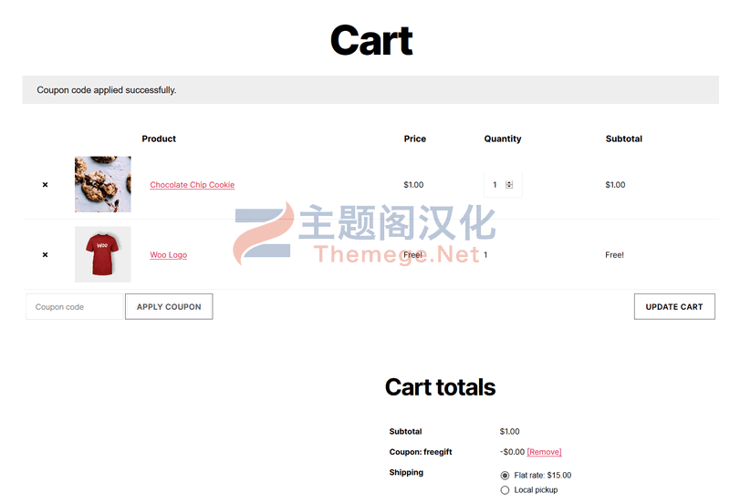The image size is (730, 503).
Task: Follow the Chocolate Chip Cookie product link
Action: [x=193, y=185]
